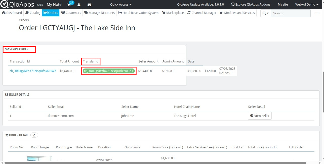Open transaction ch_3RiUgyIWhX71NsqI0foxNHWZ link
Screen dimensions: 324x164
pos(33,71)
